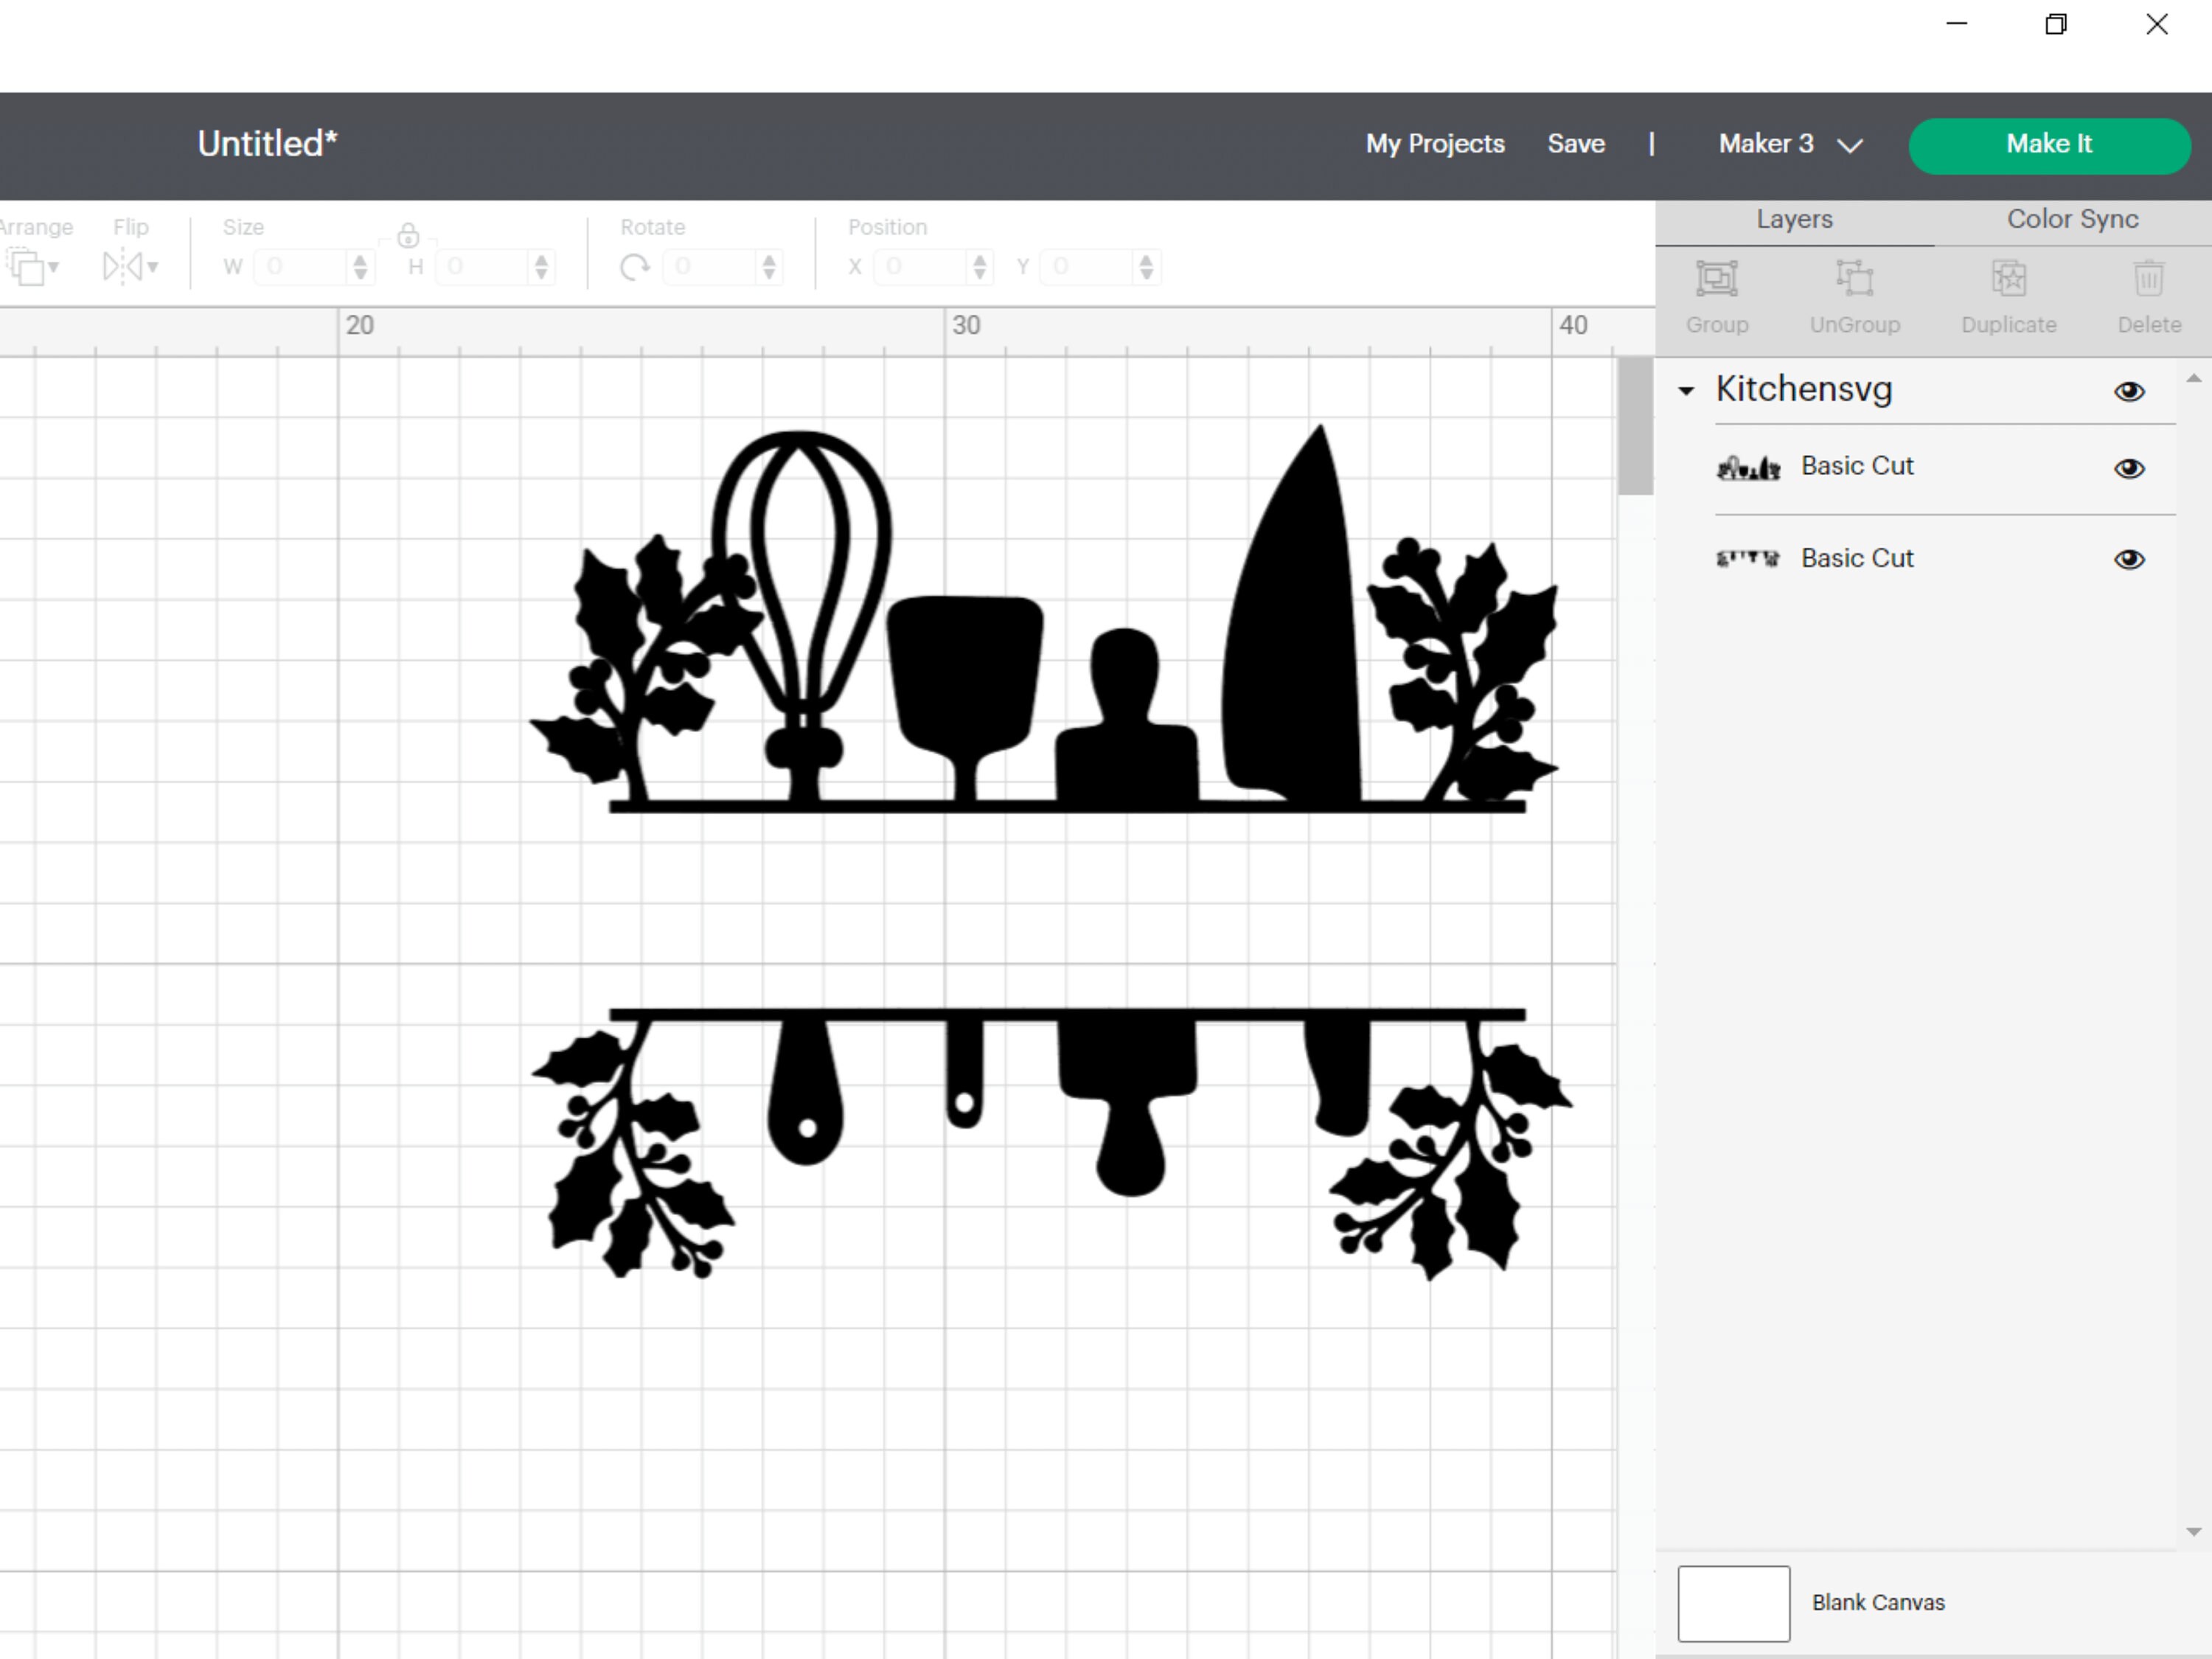
Task: Click the Make It button
Action: [x=2048, y=145]
